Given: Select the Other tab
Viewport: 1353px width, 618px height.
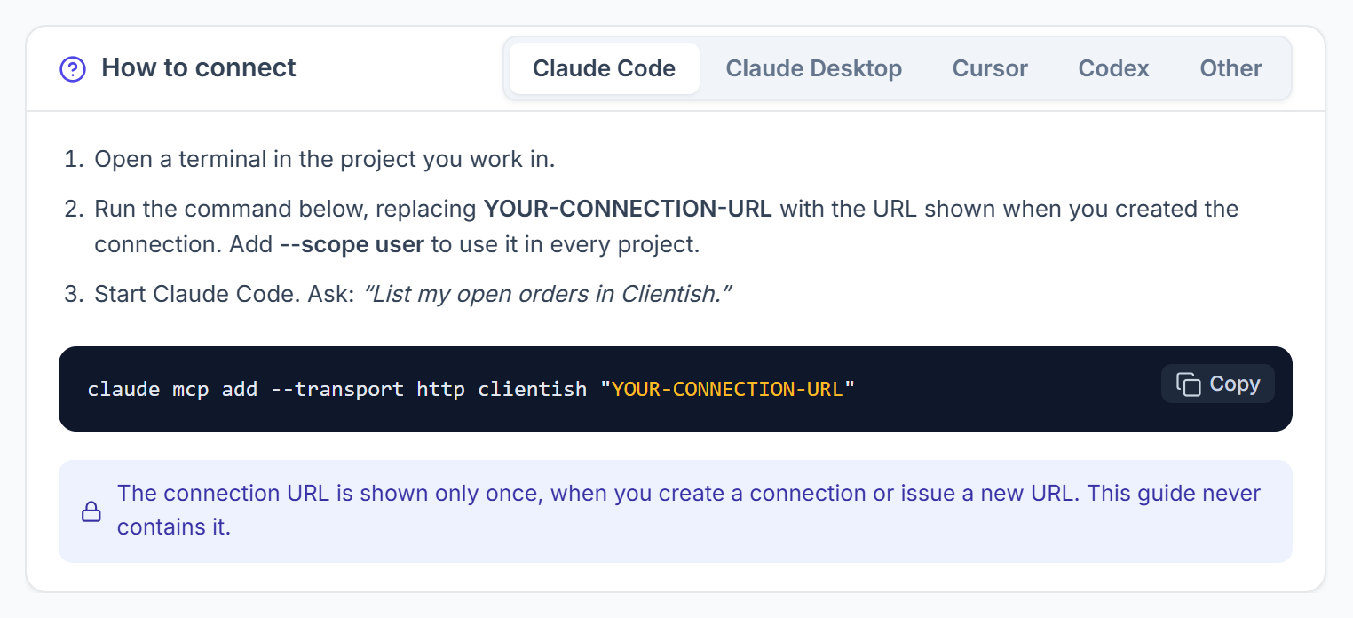Looking at the screenshot, I should point(1230,68).
